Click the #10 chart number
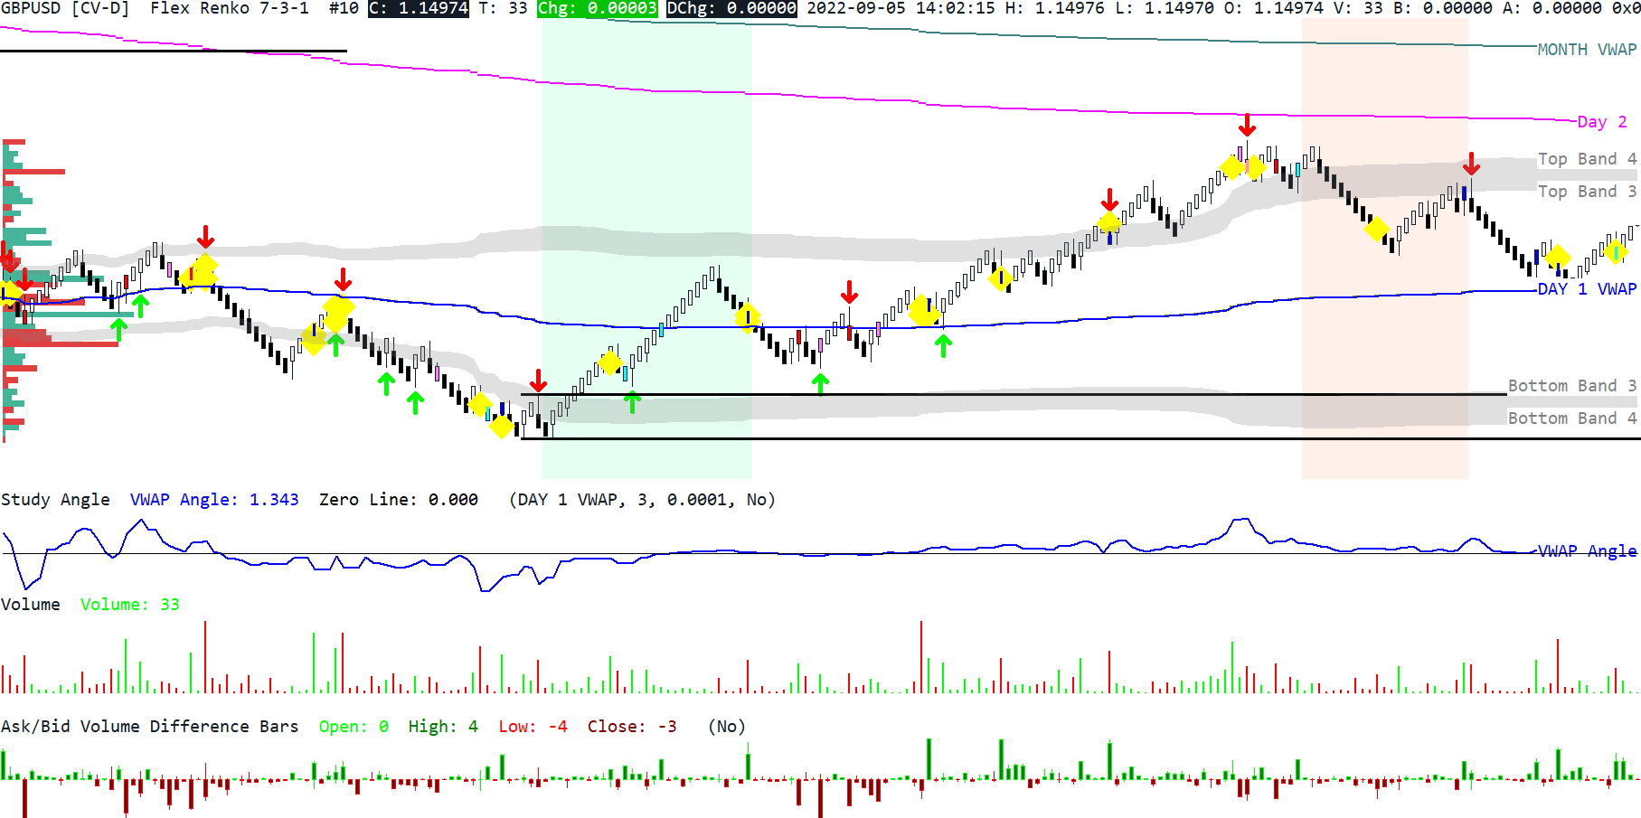 point(344,8)
